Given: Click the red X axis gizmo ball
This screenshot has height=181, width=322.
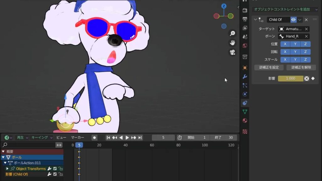Looking at the screenshot, I should 216,16.
